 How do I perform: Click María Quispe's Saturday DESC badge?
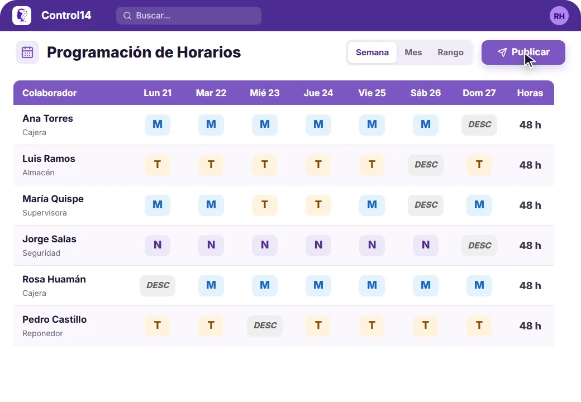(x=426, y=205)
